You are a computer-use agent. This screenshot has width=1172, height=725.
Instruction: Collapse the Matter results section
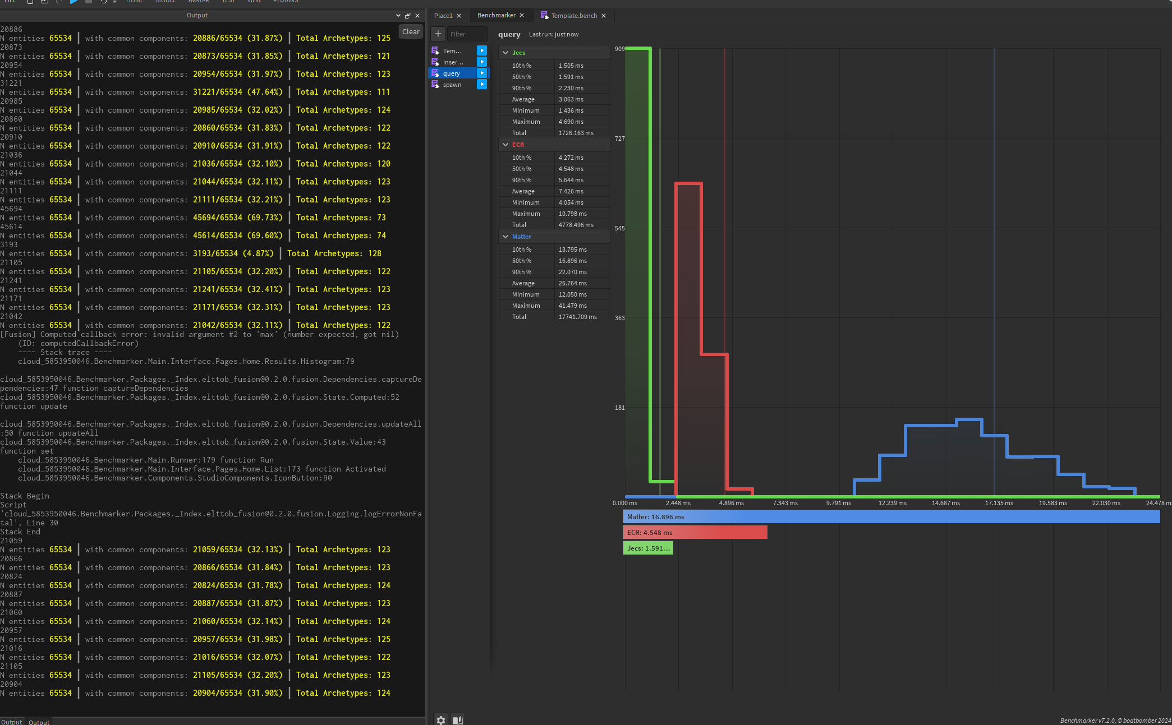click(x=505, y=237)
